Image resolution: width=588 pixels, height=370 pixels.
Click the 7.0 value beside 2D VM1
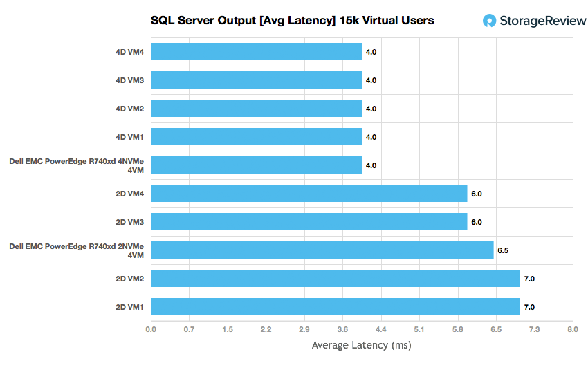(529, 307)
